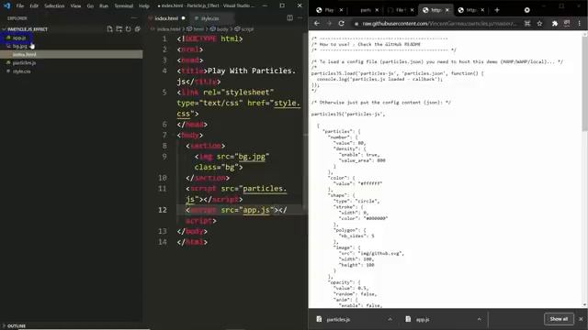Open the Terminal menu

124,6
